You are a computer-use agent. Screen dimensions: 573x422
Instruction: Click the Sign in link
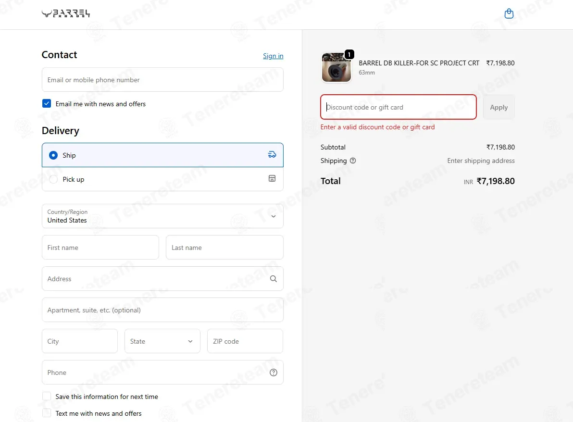click(x=273, y=56)
